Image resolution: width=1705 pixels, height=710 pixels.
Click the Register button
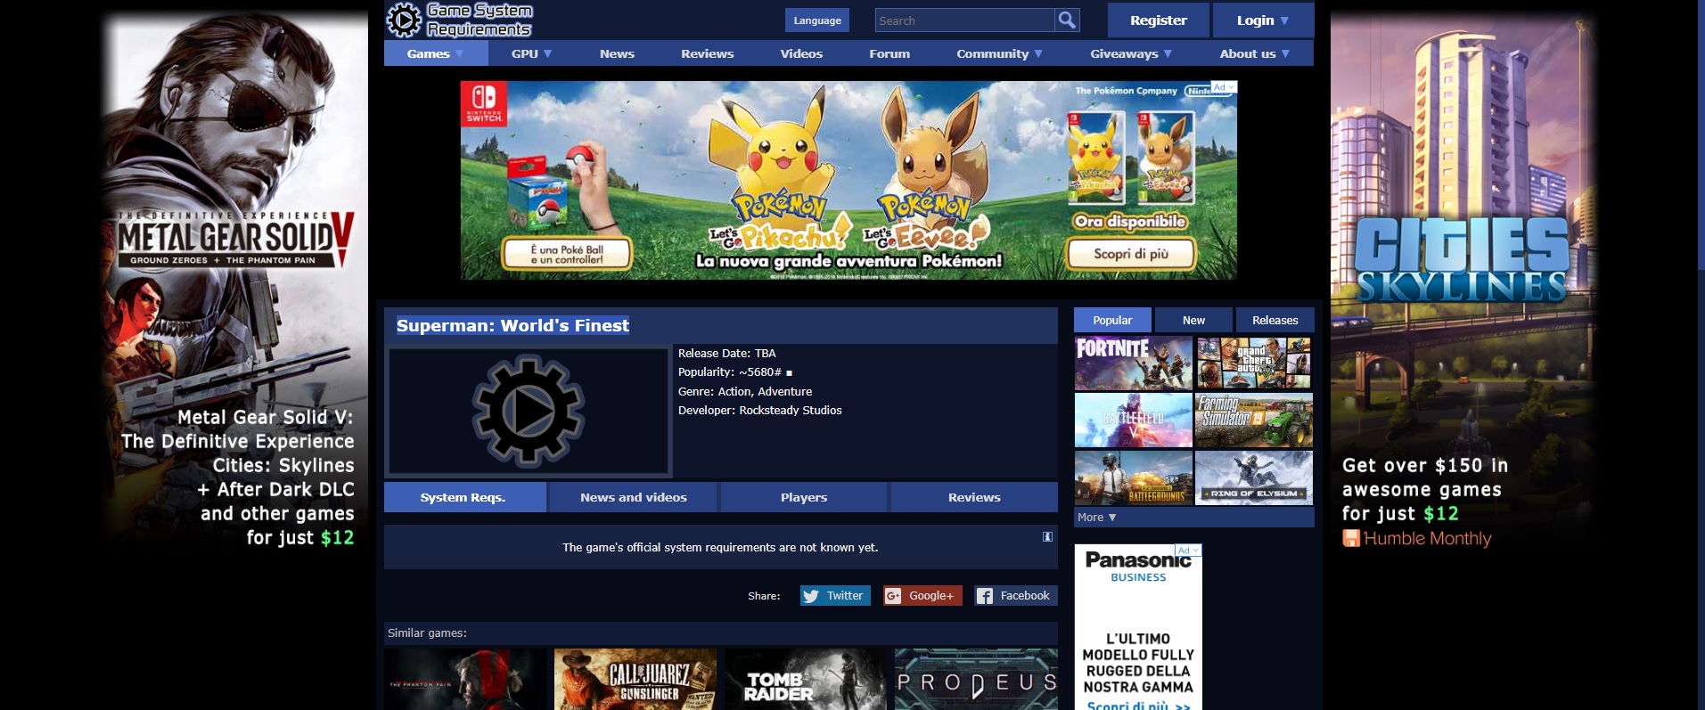pos(1158,20)
